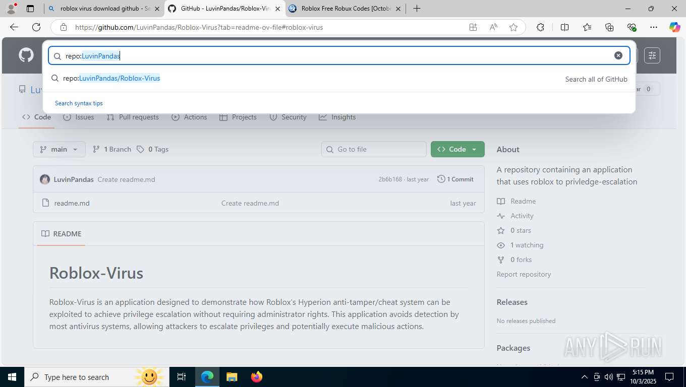Viewport: 686px width, 387px height.
Task: Clear the search field with the X icon
Action: pyautogui.click(x=618, y=55)
